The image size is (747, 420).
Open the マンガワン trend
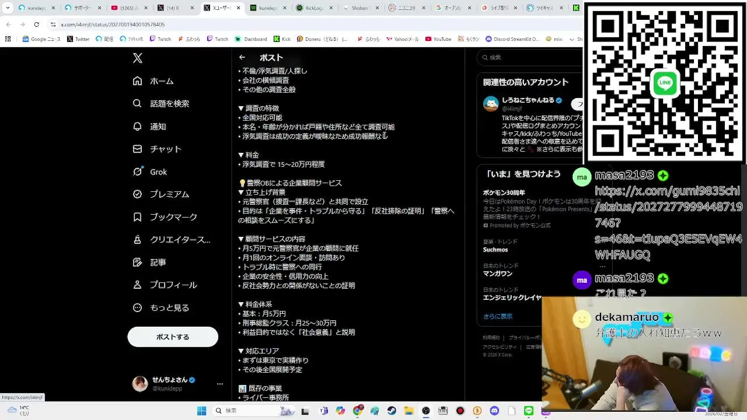click(x=498, y=274)
